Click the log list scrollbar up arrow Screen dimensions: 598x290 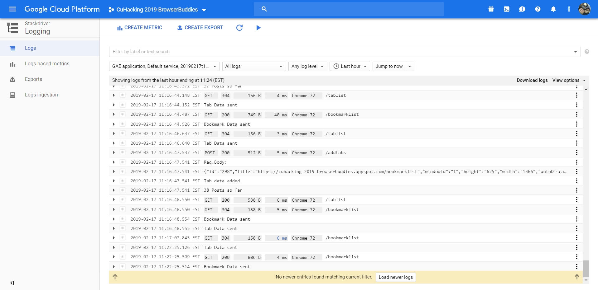[586, 89]
